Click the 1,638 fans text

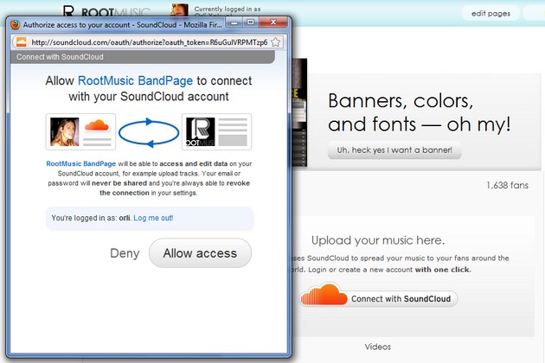[507, 185]
